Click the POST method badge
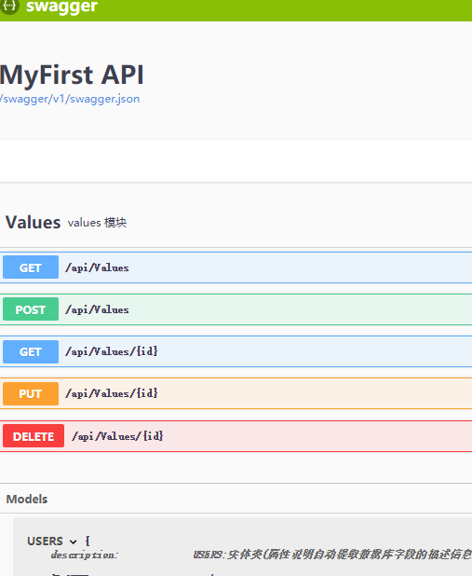 pos(31,309)
